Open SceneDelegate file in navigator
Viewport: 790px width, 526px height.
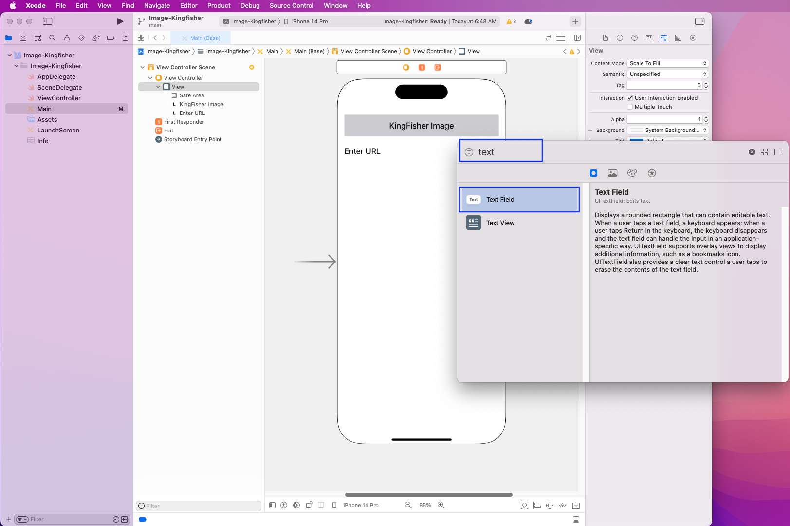pos(59,87)
